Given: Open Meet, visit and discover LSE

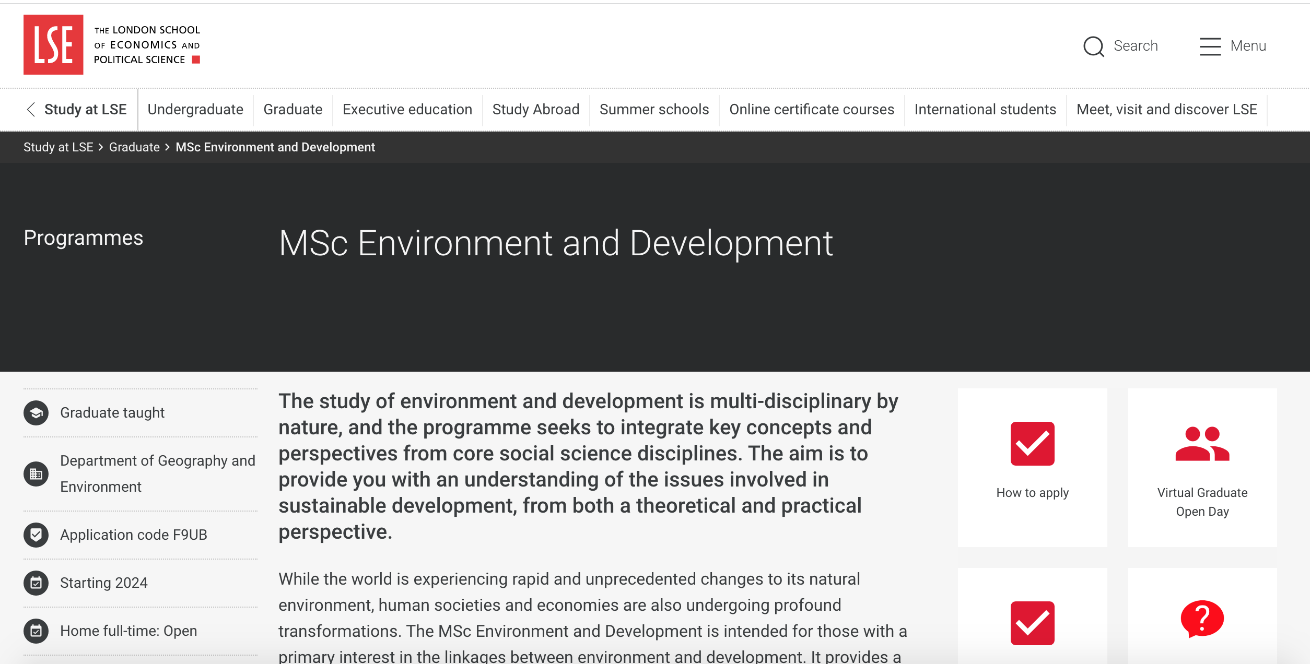Looking at the screenshot, I should click(1166, 110).
